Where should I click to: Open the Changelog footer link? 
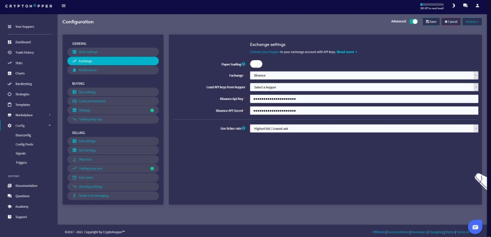pyautogui.click(x=436, y=232)
